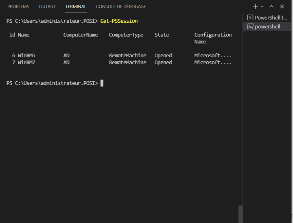Click the prompt icon beside powershell entry
This screenshot has height=223, width=293.
[250, 26]
